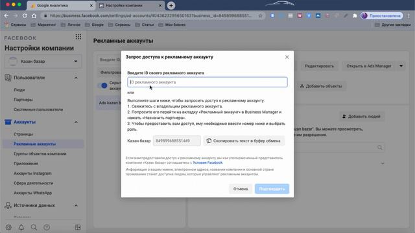
Task: Bookmark this page with star icon
Action: coord(261,16)
